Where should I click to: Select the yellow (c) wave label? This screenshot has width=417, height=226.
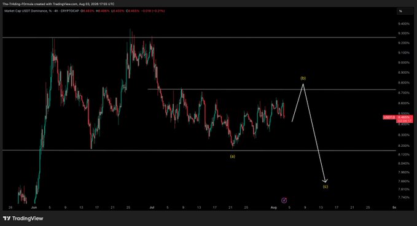325,187
